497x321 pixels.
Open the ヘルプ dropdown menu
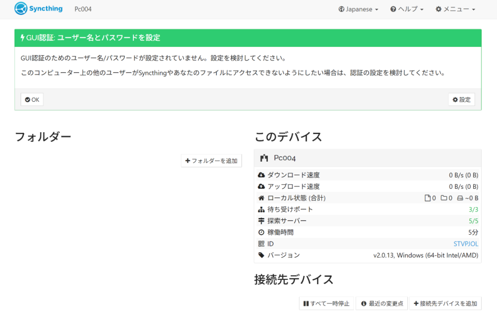pyautogui.click(x=407, y=9)
